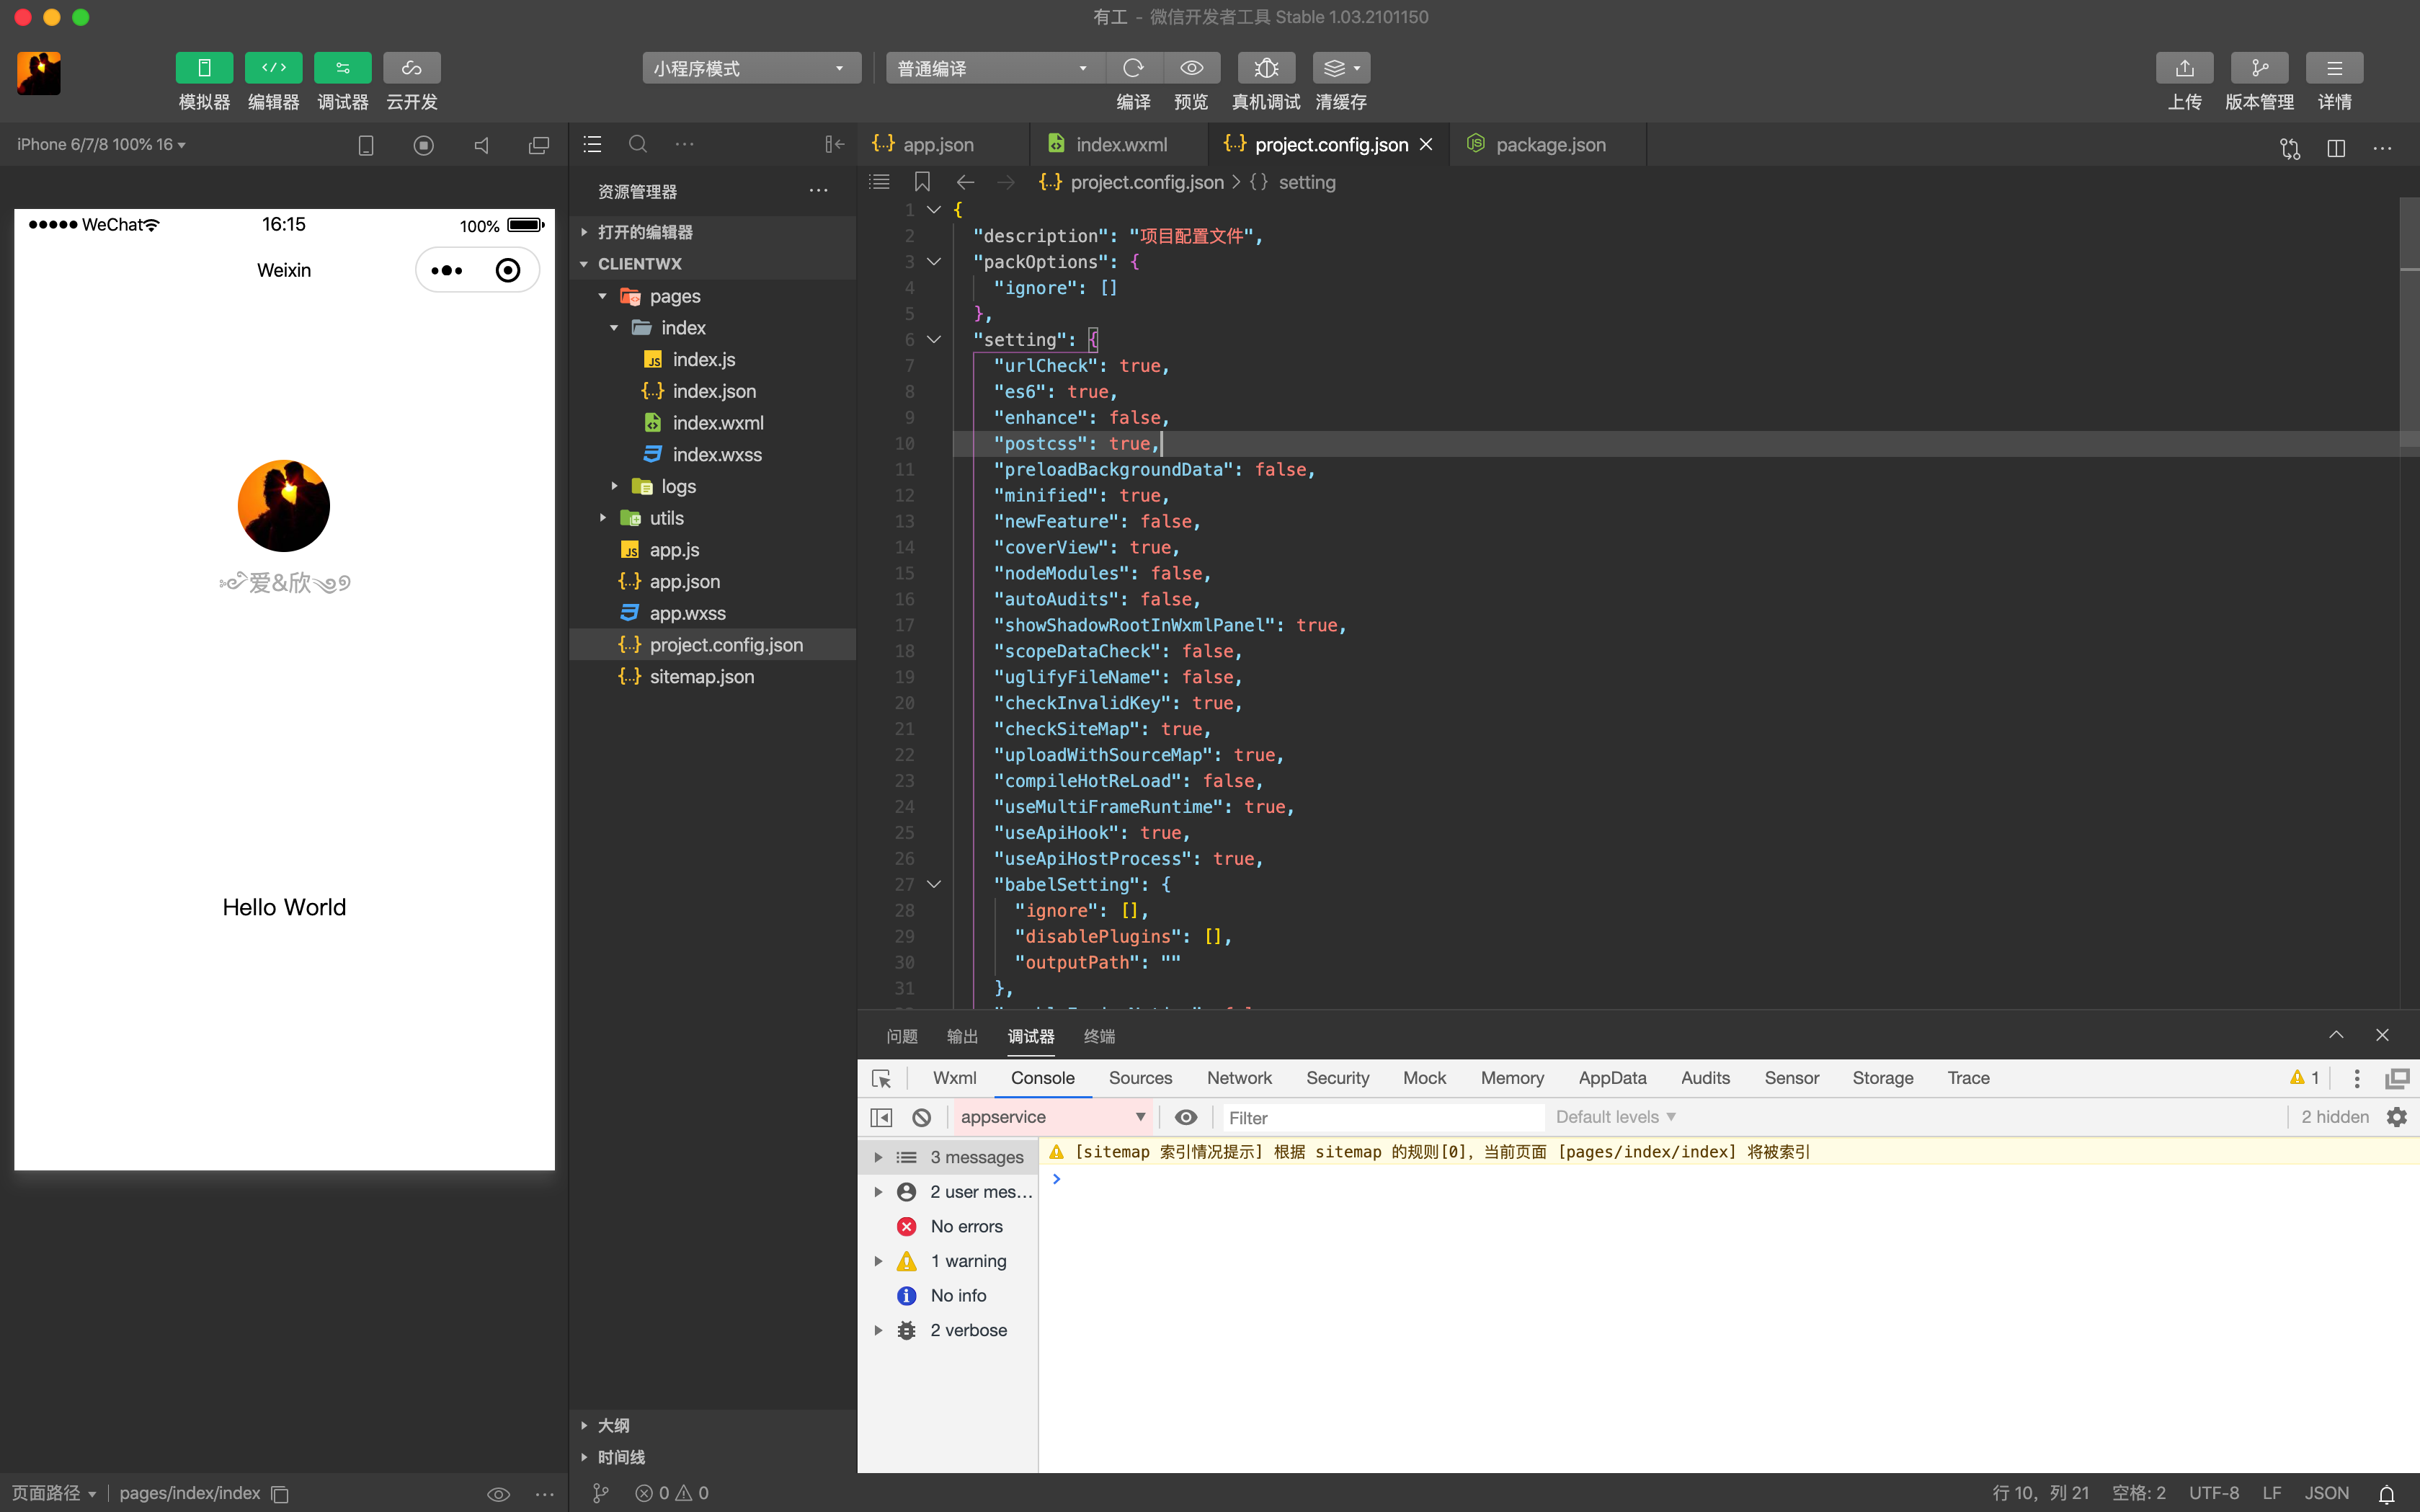Open 版本管理 version management

coord(2259,67)
